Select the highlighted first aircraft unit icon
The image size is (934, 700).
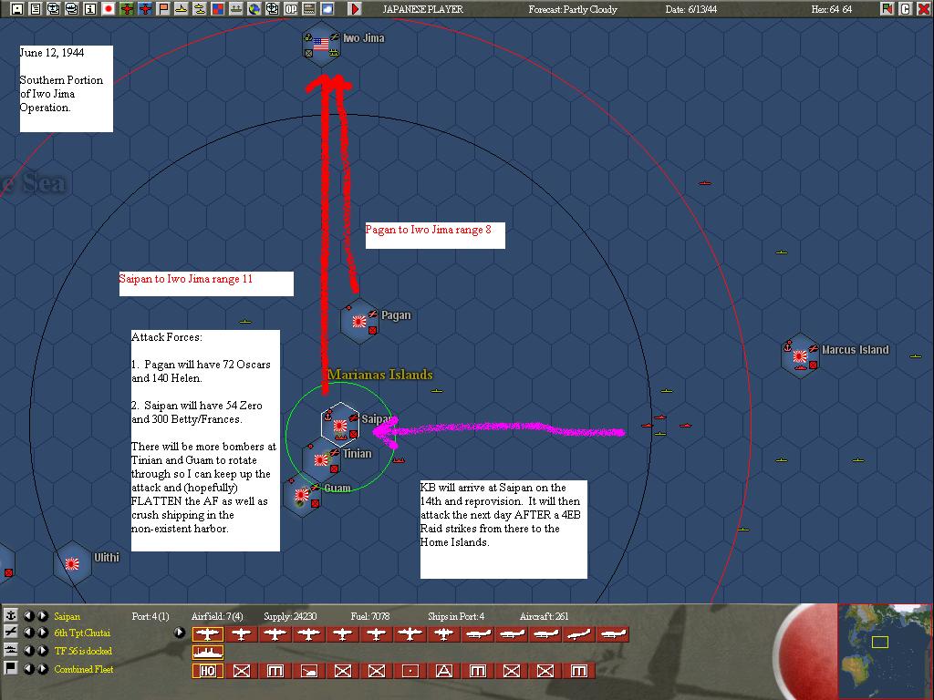coord(207,634)
